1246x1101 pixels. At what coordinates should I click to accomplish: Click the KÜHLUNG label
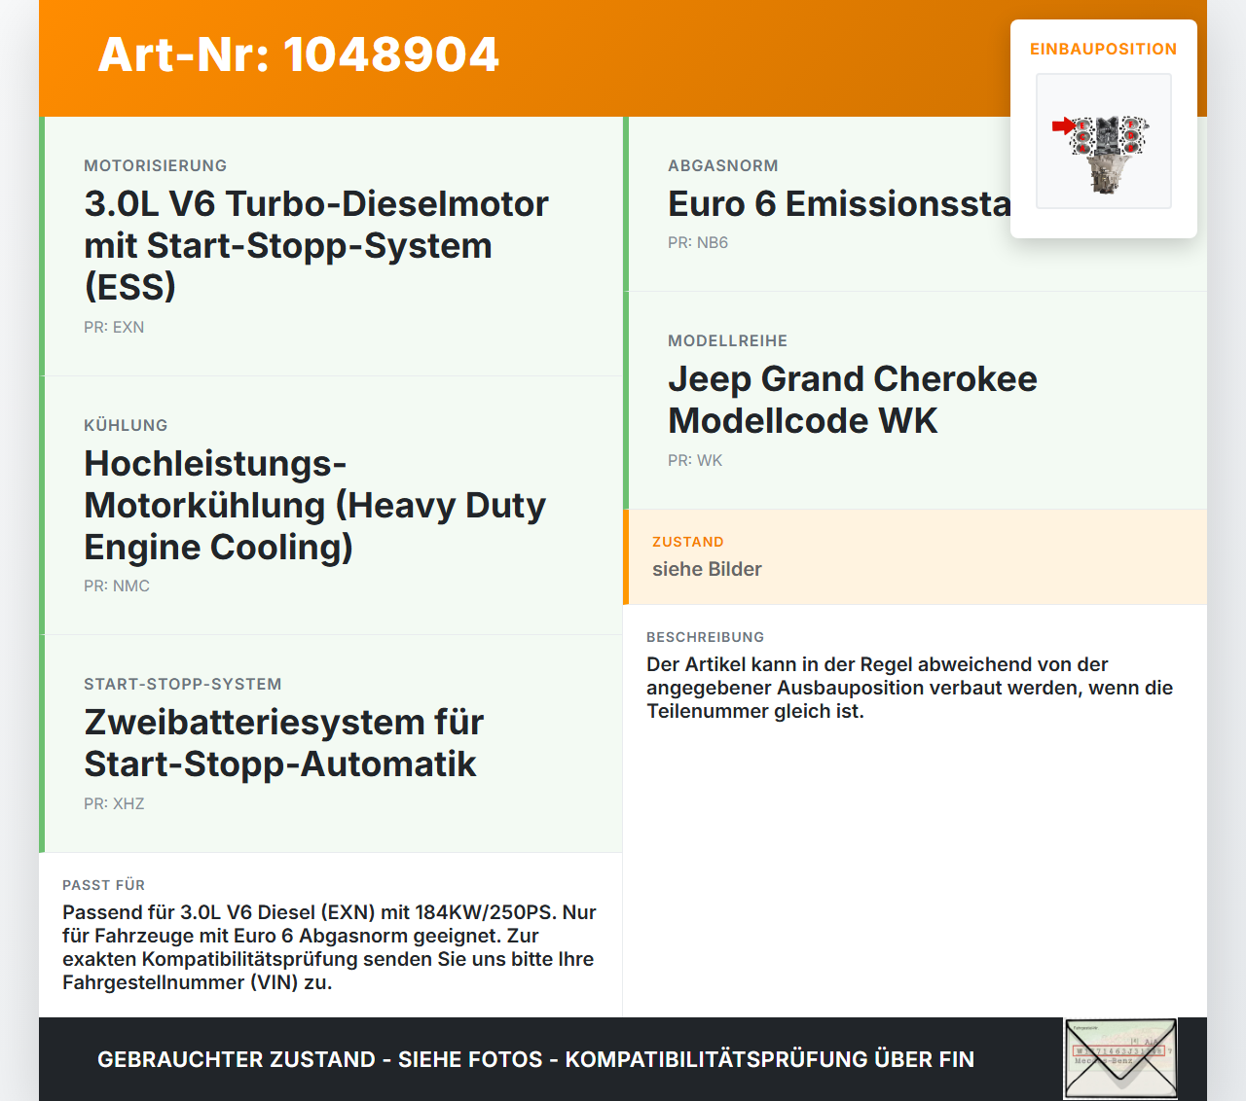coord(126,425)
